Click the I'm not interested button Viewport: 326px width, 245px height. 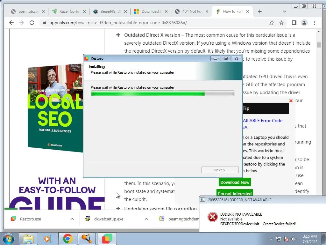[x=235, y=194]
